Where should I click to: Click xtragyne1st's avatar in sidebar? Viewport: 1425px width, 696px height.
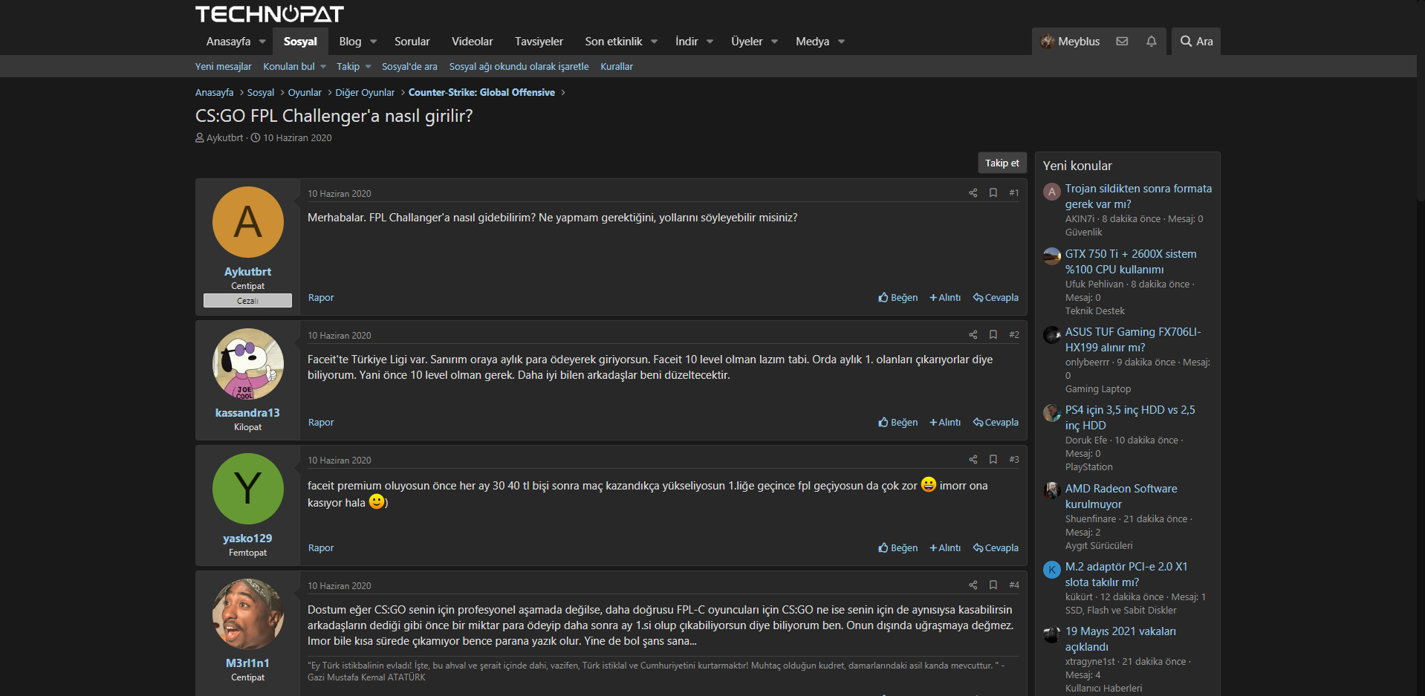1051,634
